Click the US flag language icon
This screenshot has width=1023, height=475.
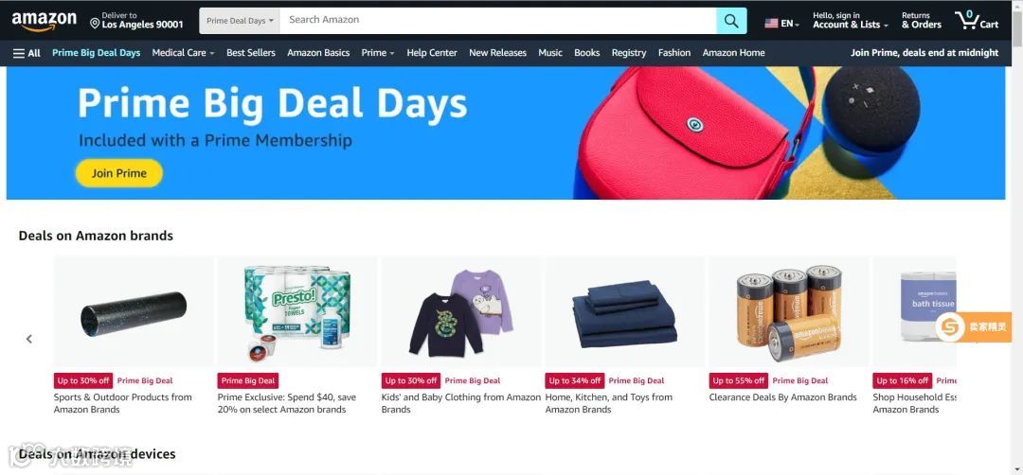[x=771, y=24]
